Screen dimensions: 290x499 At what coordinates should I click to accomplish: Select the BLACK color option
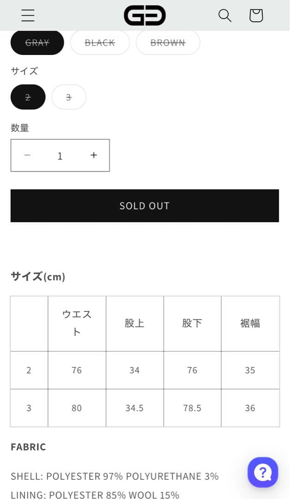click(100, 43)
